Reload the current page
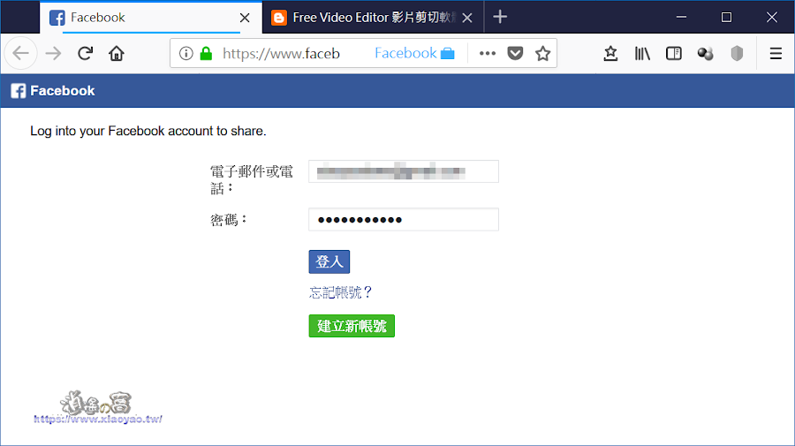This screenshot has height=446, width=795. (85, 53)
